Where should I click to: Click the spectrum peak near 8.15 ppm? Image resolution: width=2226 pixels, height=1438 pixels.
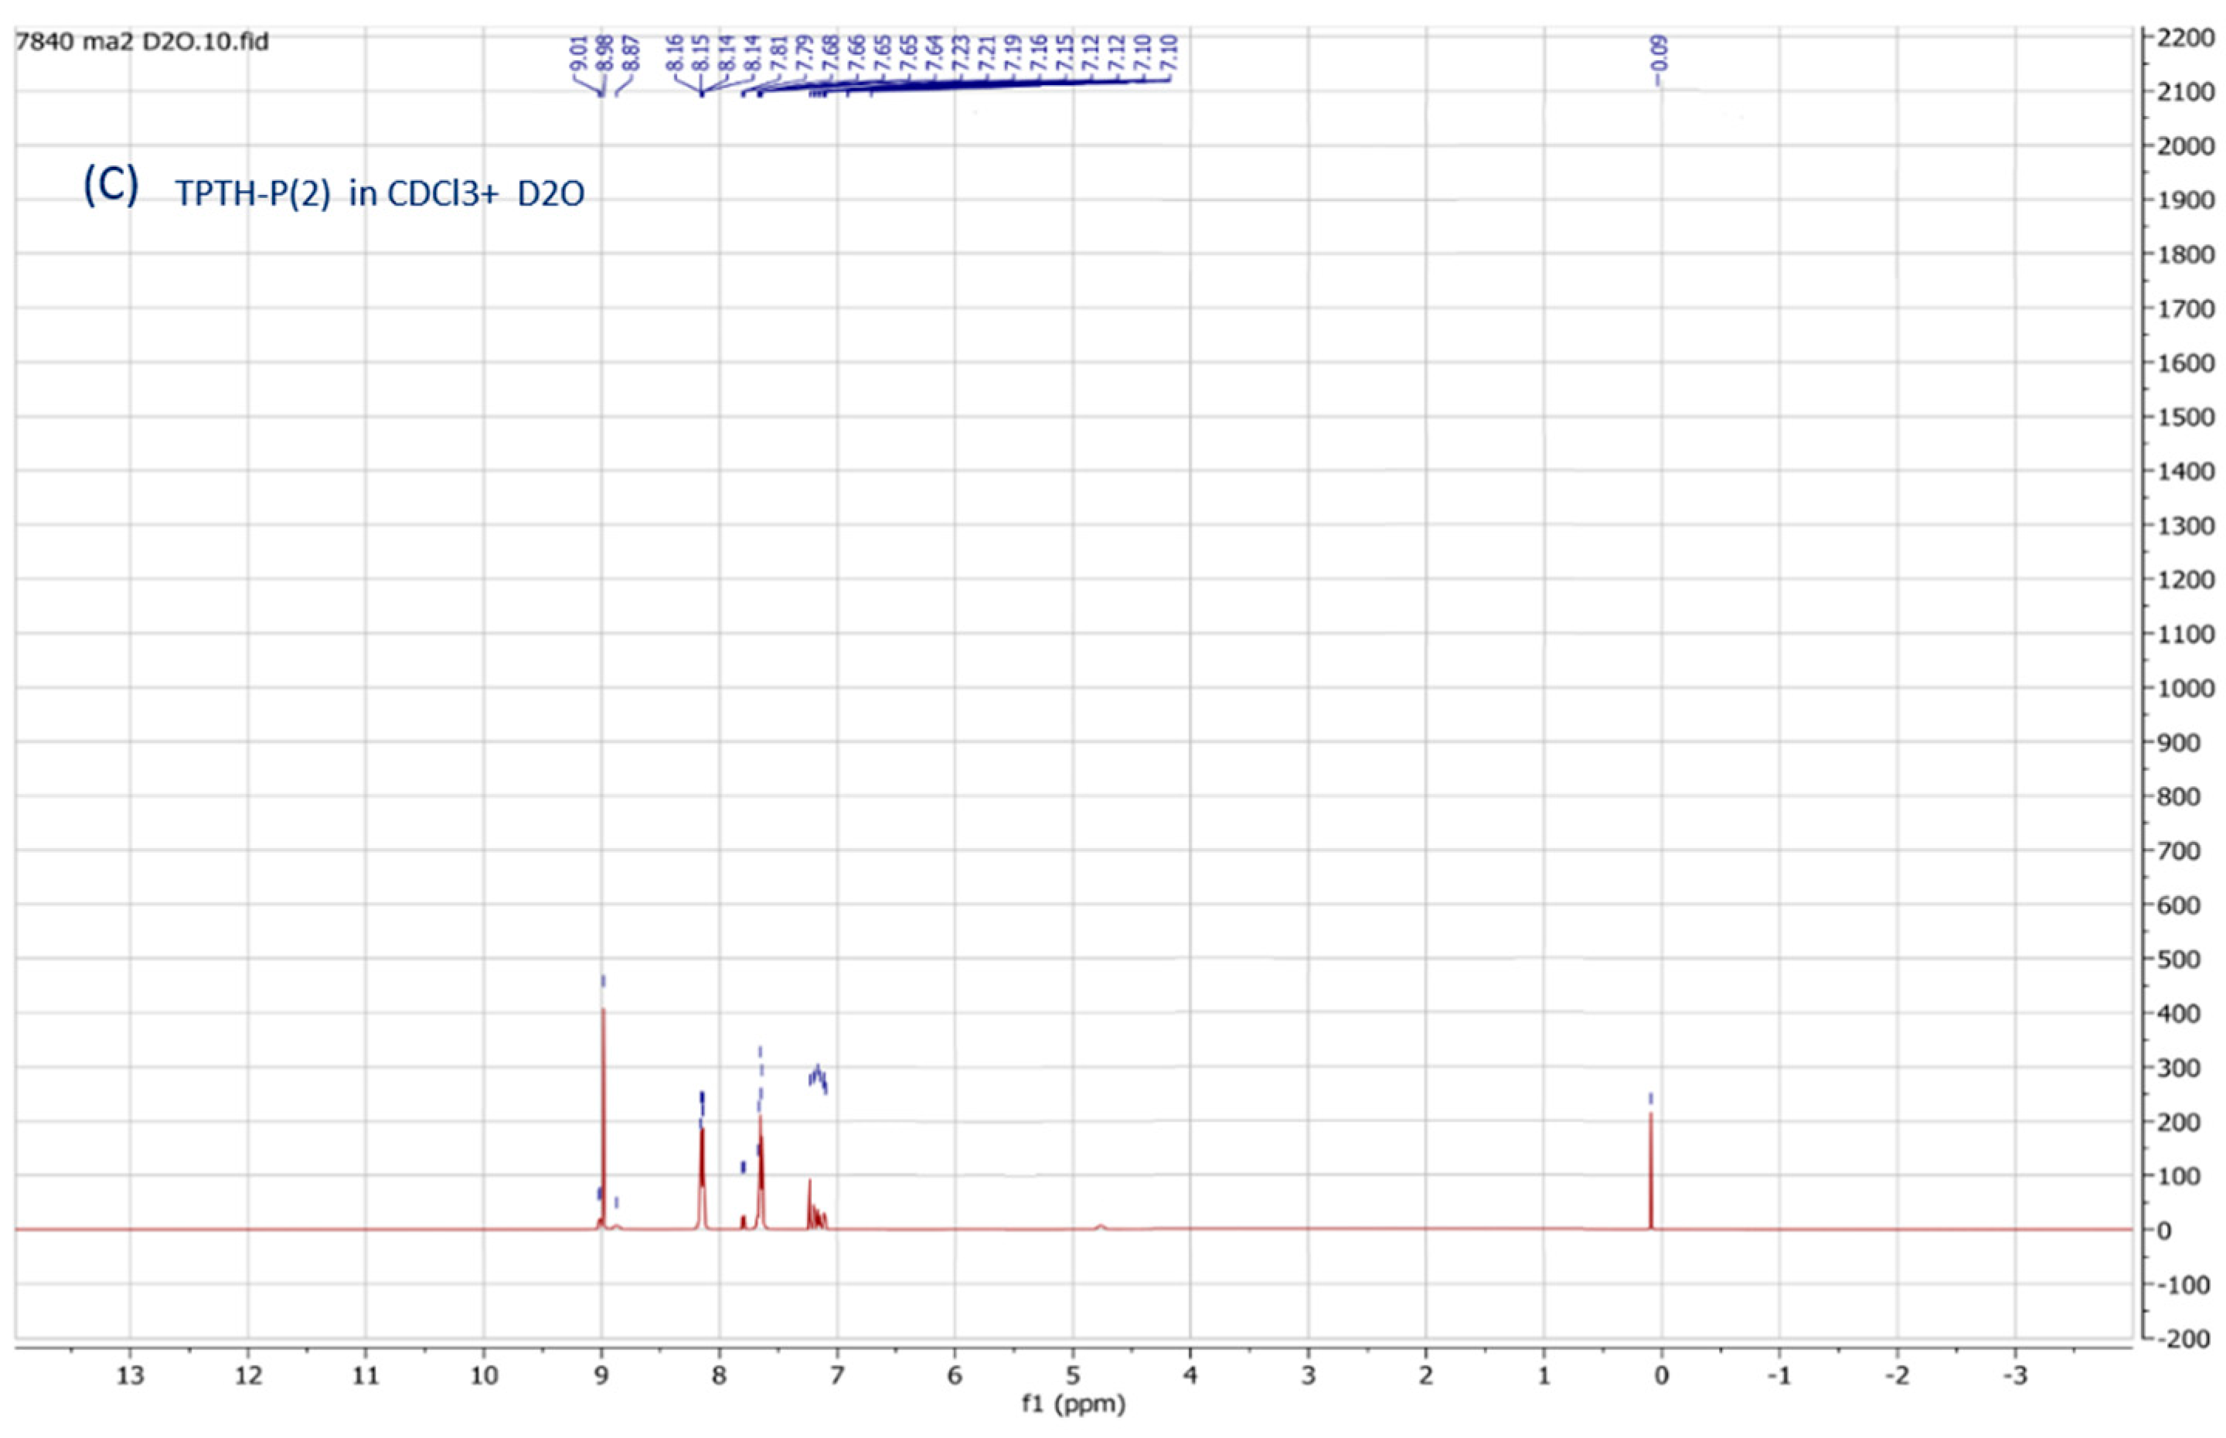coord(702,1178)
